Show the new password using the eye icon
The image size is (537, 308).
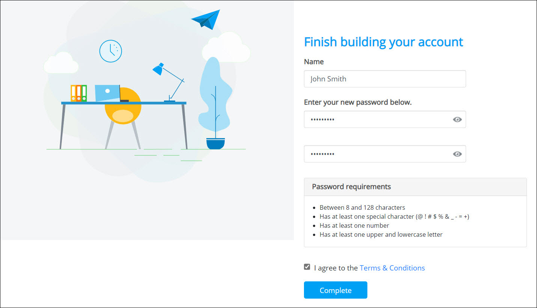457,120
